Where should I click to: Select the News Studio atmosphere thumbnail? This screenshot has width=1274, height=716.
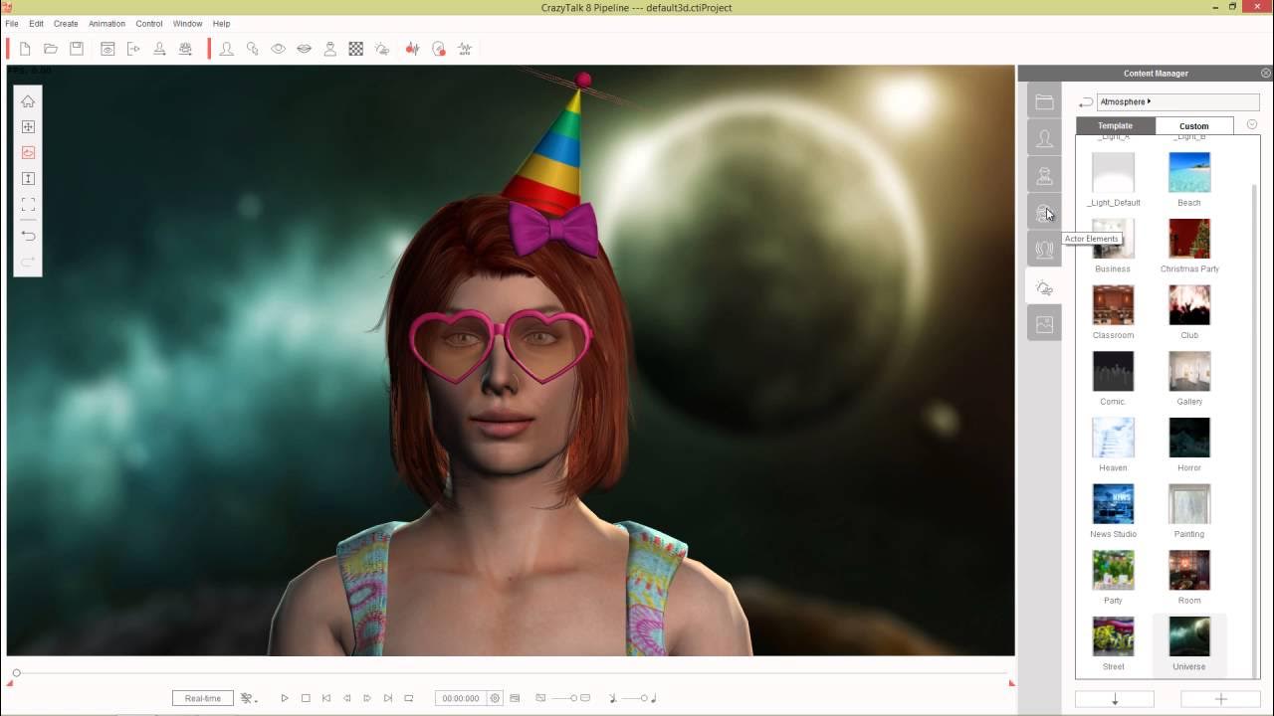coord(1113,504)
